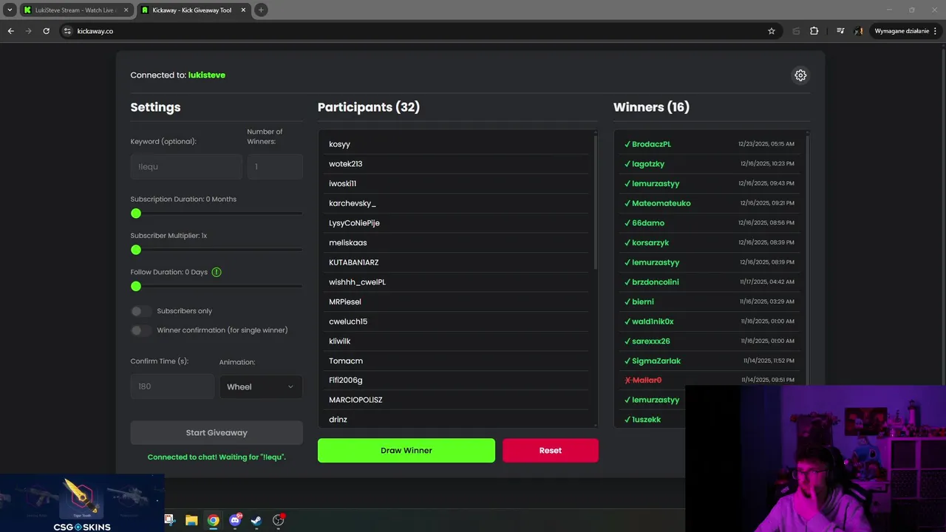This screenshot has width=946, height=532.
Task: Bookmark this page with the star
Action: pos(772,31)
